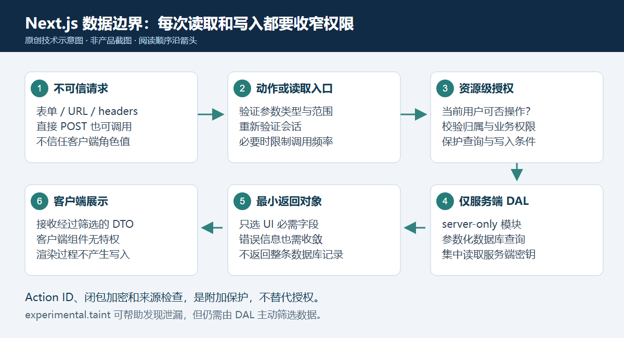Click the card heading "资源级授权"
The height and width of the screenshot is (338, 624).
[486, 88]
